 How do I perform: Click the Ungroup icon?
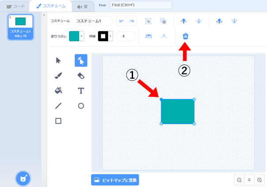(x=163, y=21)
